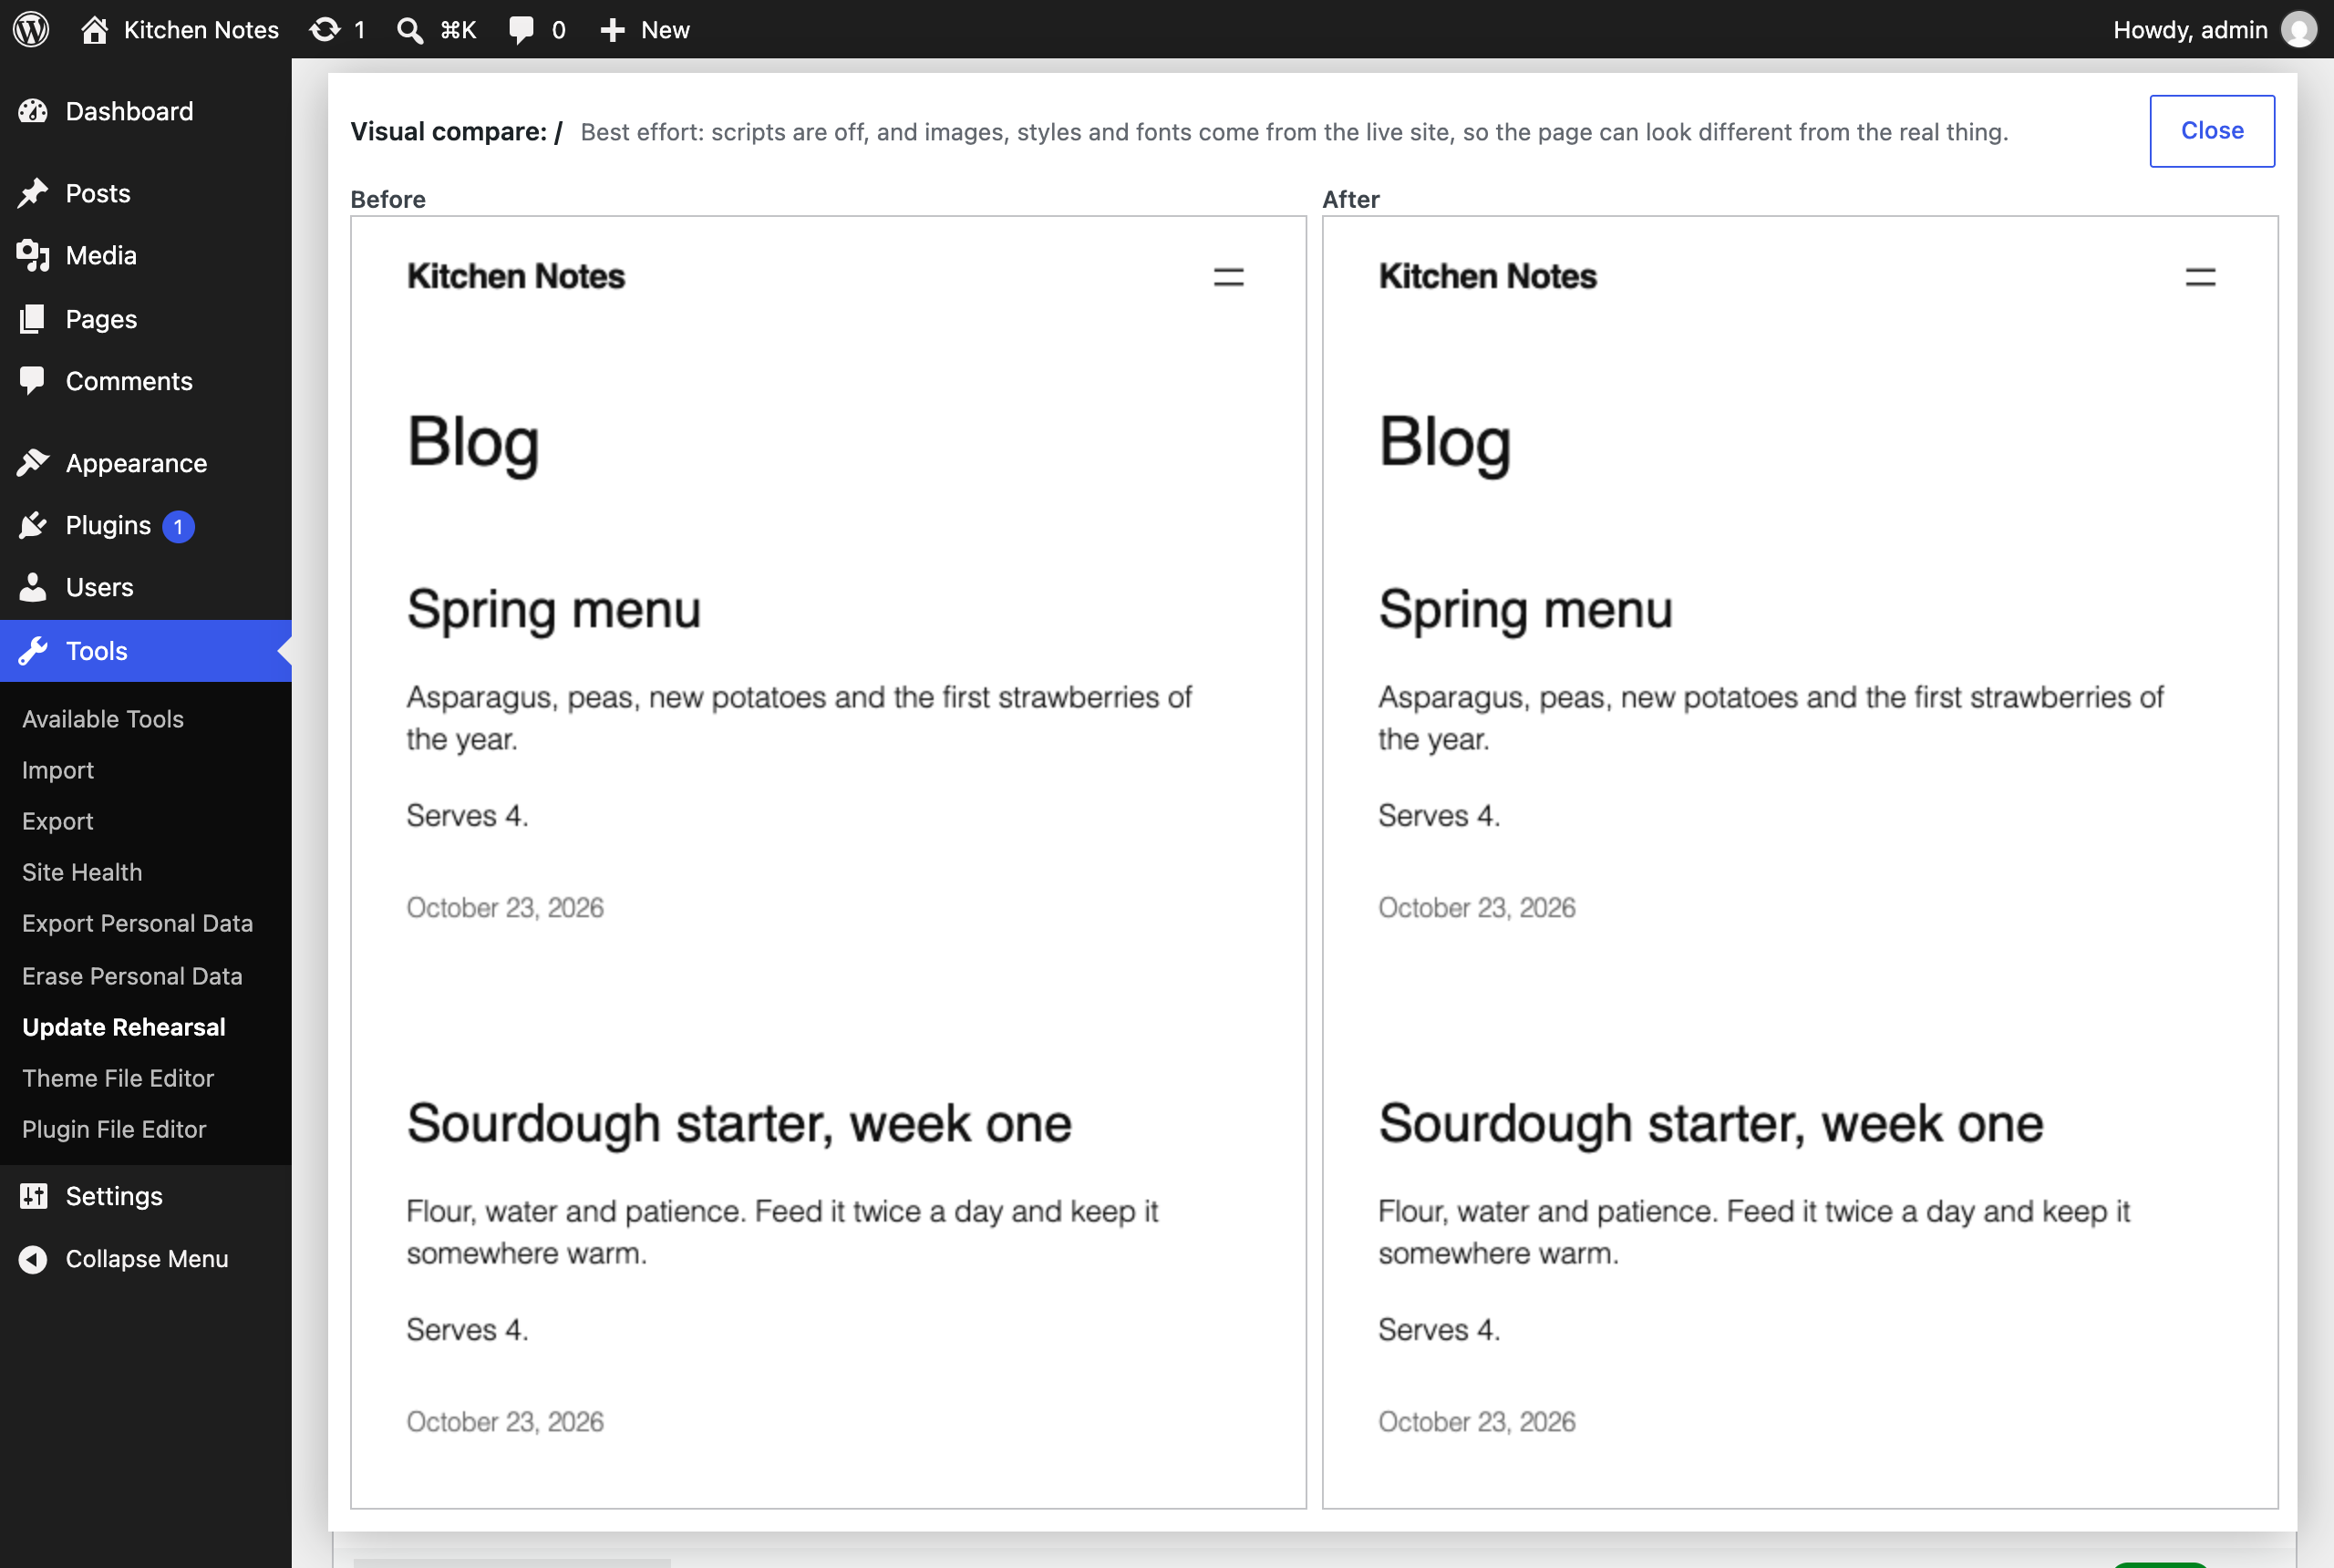Open Site Health submenu item
This screenshot has height=1568, width=2334.
coord(82,872)
